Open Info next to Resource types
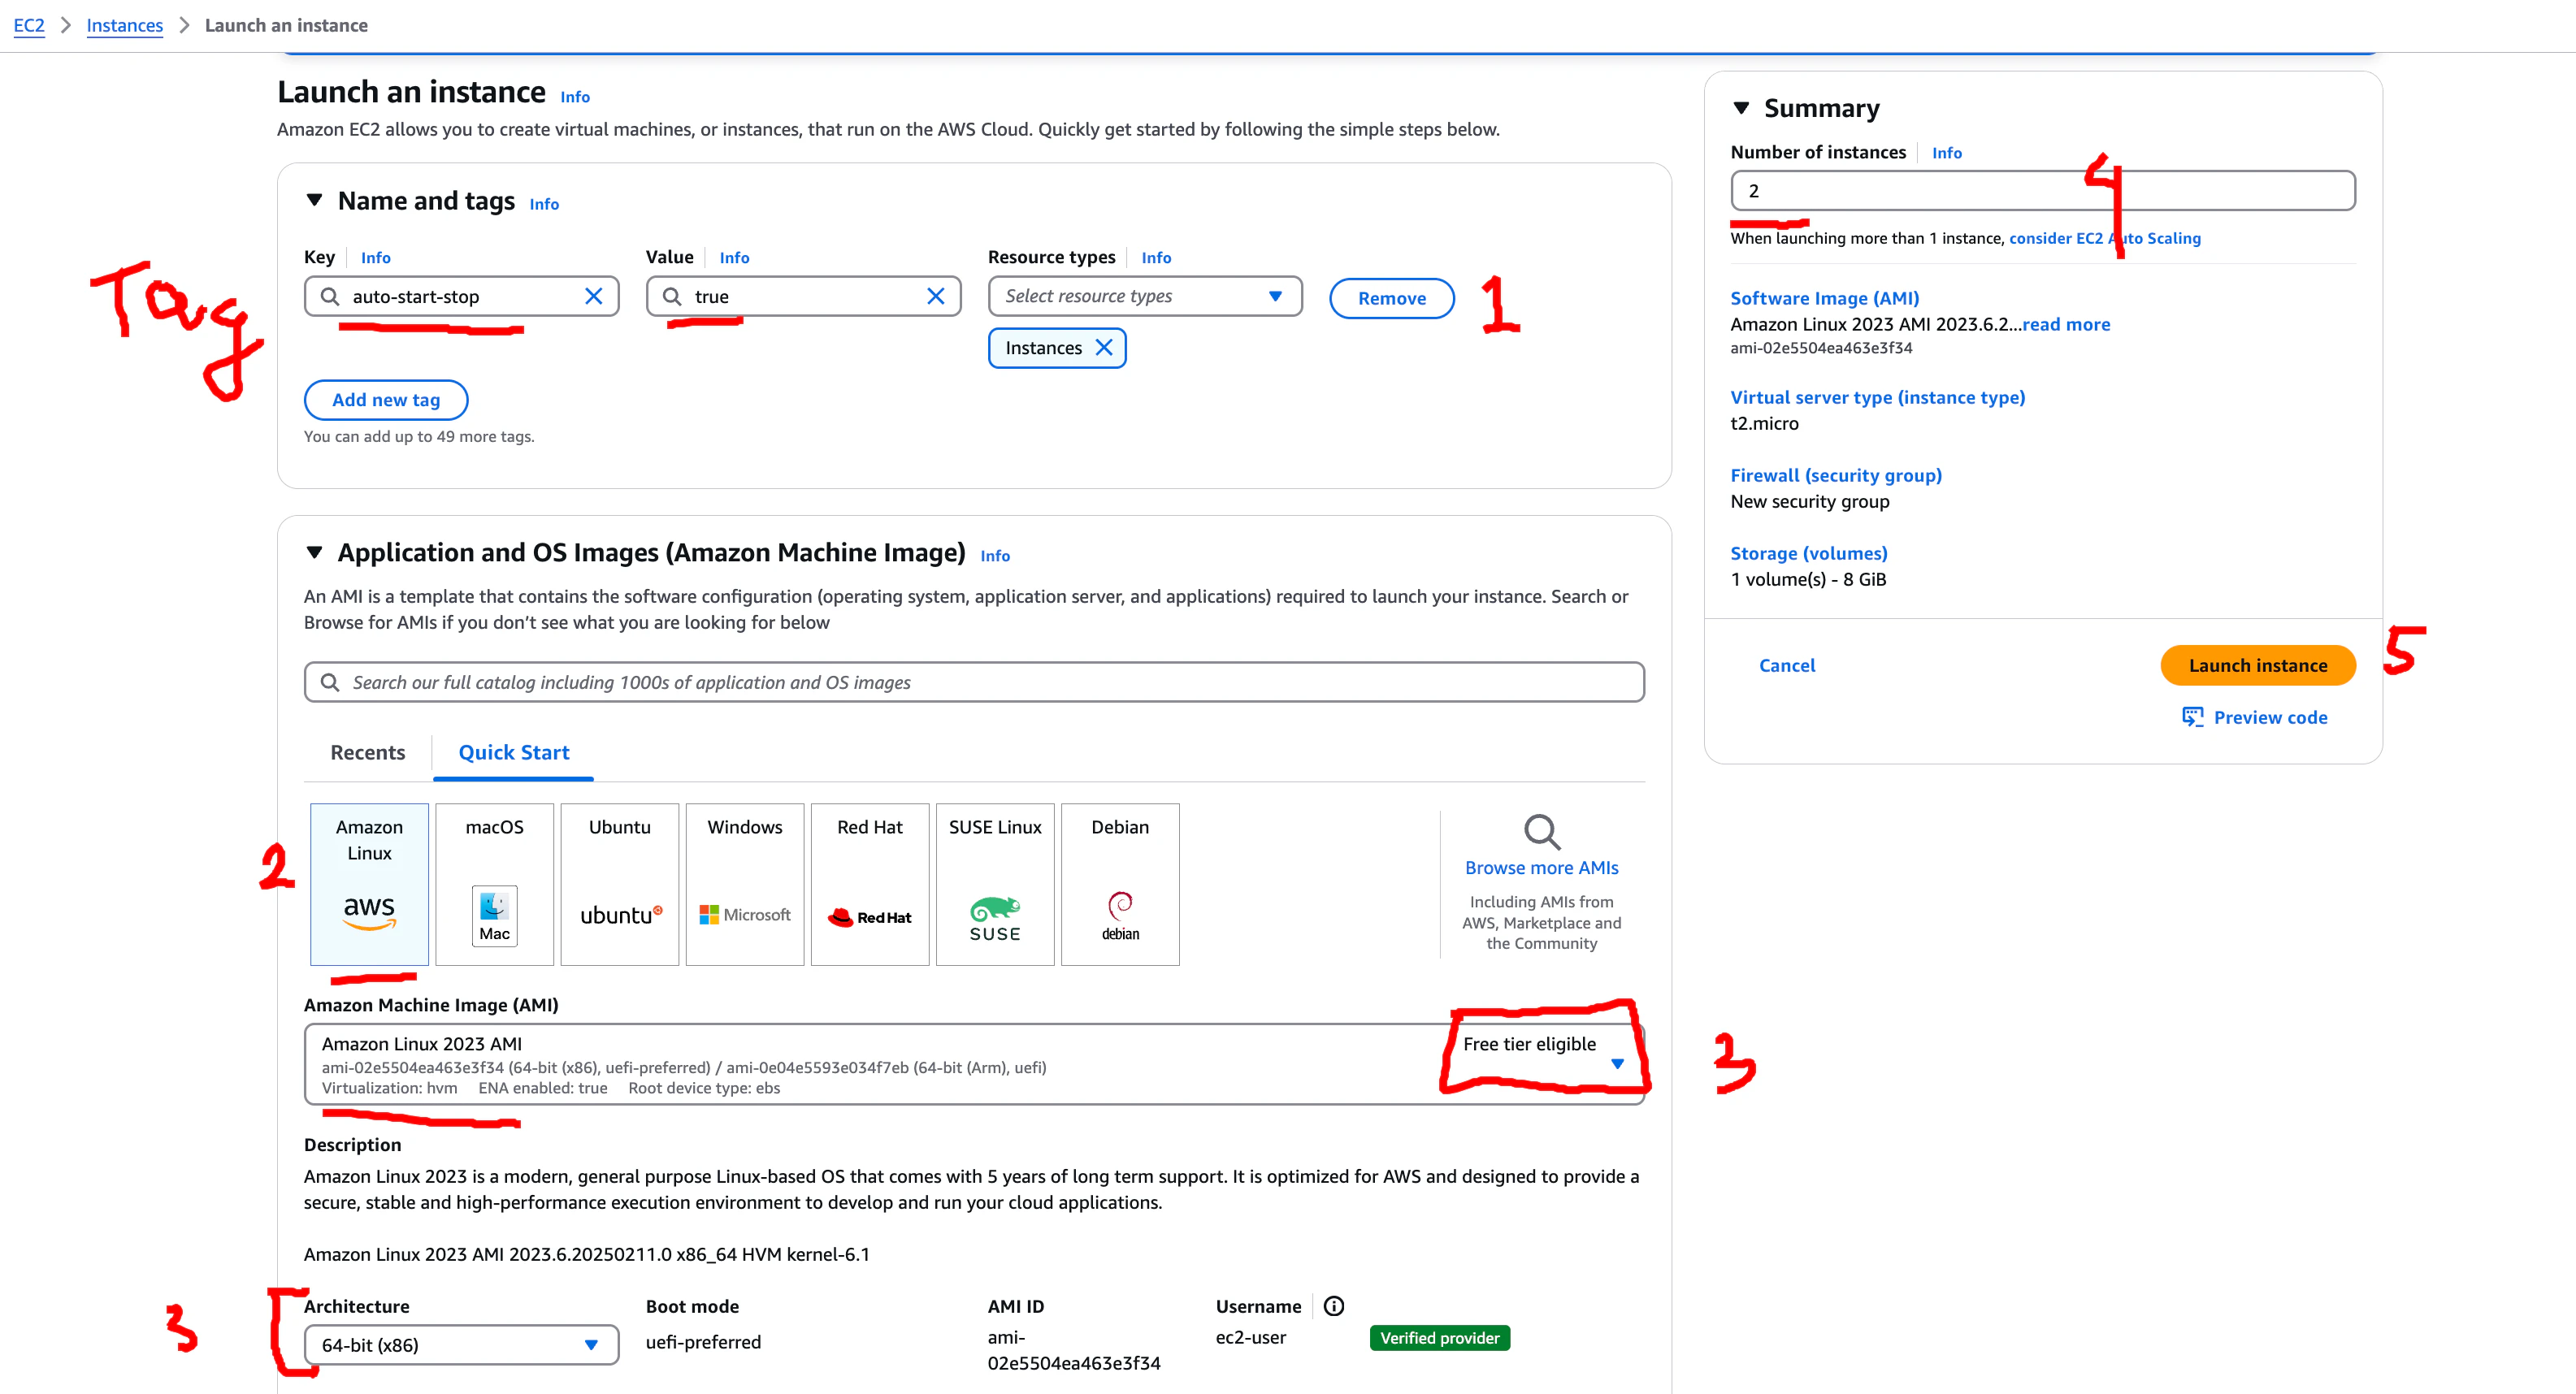 [x=1156, y=258]
